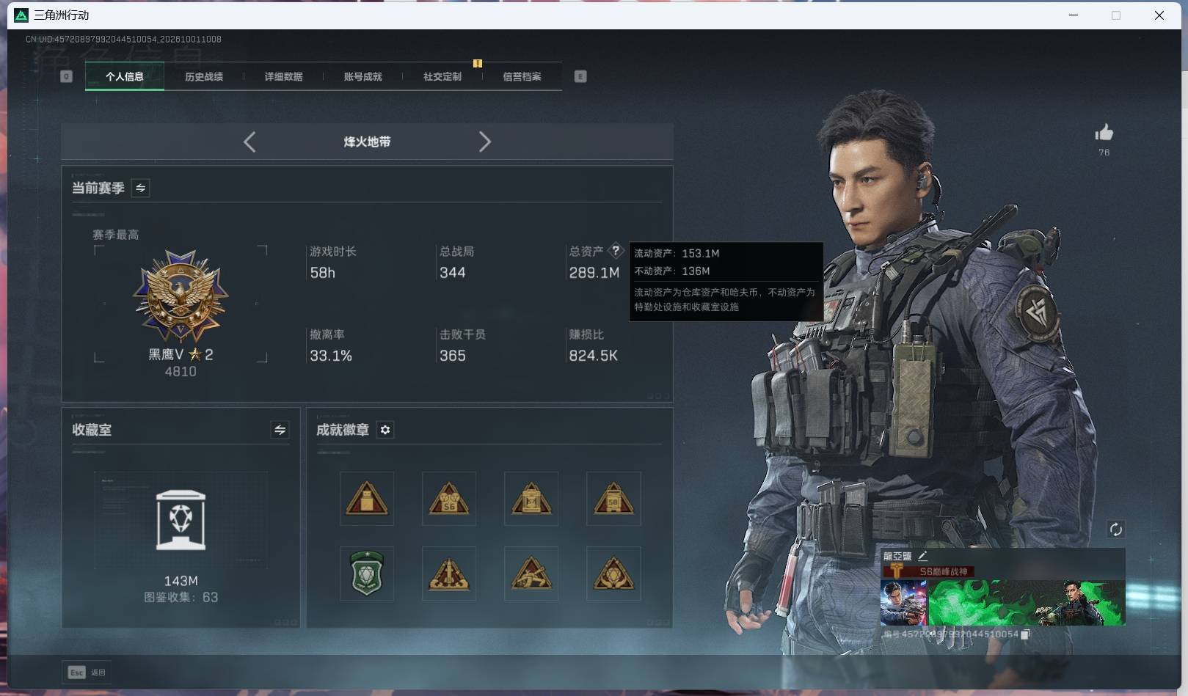
Task: Give a thumbs-up like to the profile
Action: [x=1104, y=133]
